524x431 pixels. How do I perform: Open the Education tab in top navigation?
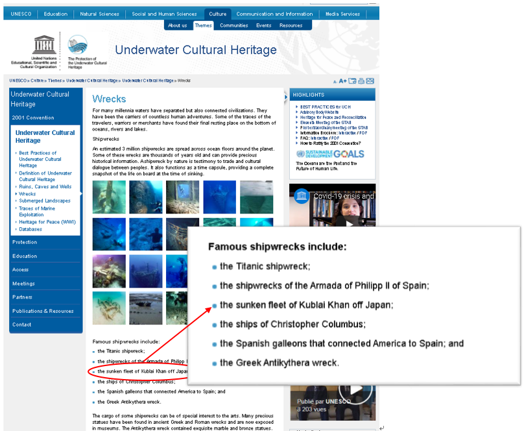coord(56,14)
